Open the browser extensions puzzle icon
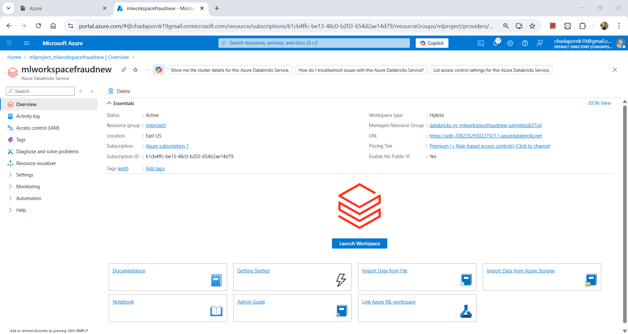 point(583,26)
